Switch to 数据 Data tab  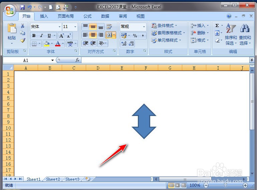(x=105, y=16)
